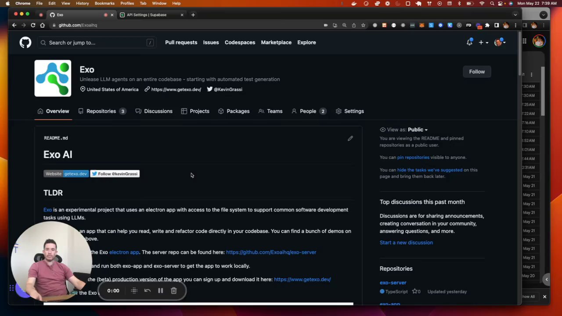Open the @KevinGrassi Twitter link

coord(228,90)
